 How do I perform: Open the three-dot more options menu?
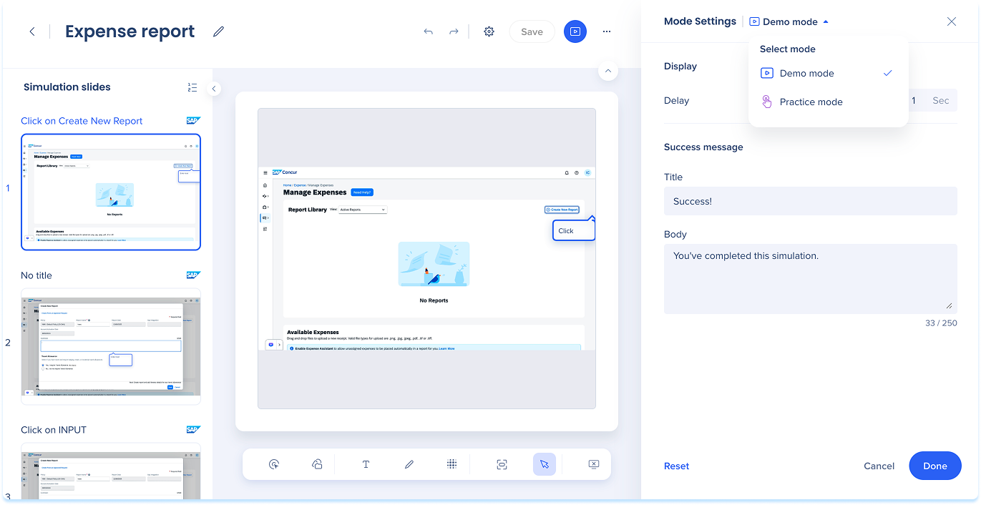click(x=607, y=31)
